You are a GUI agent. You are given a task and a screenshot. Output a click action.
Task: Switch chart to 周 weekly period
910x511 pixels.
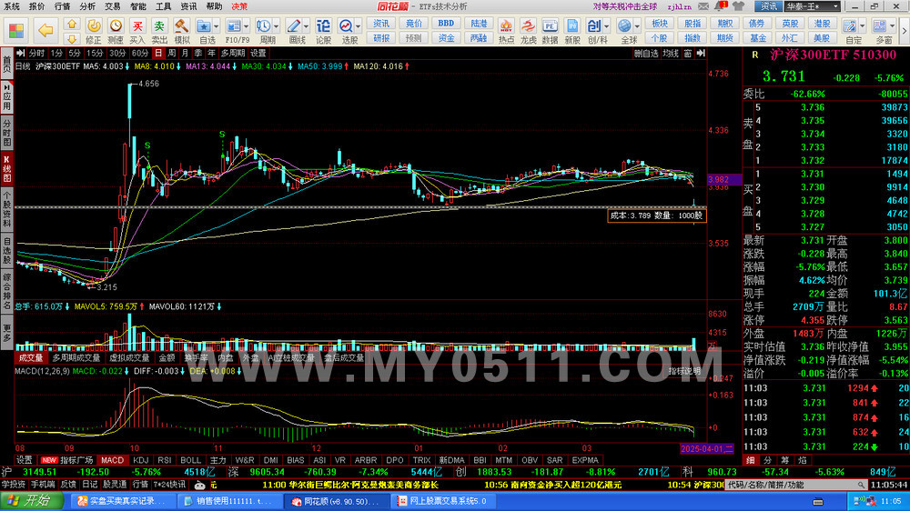coord(172,53)
